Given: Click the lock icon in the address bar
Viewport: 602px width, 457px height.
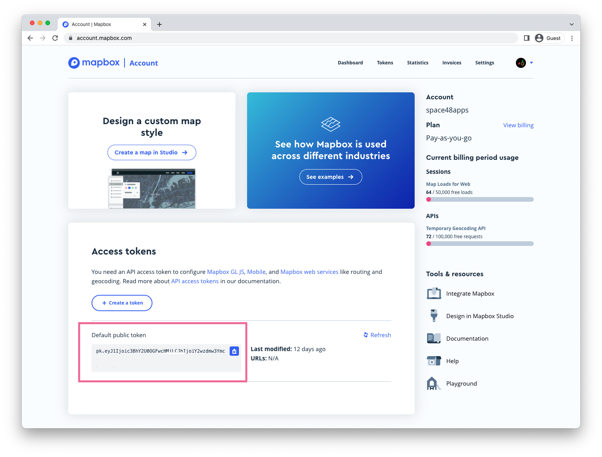Looking at the screenshot, I should 71,38.
